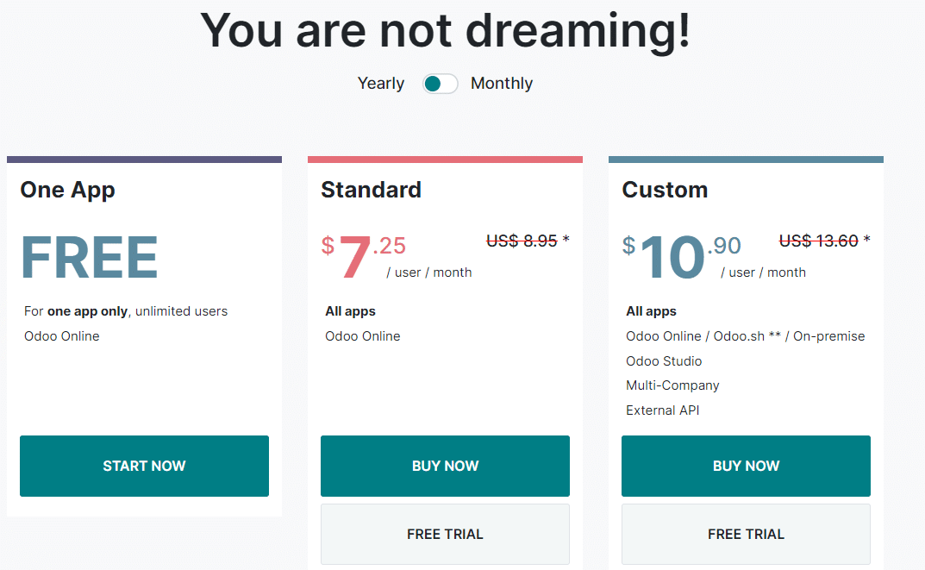Click the asterisk footnote next to US$ 8.95
This screenshot has height=570, width=925.
coord(565,240)
